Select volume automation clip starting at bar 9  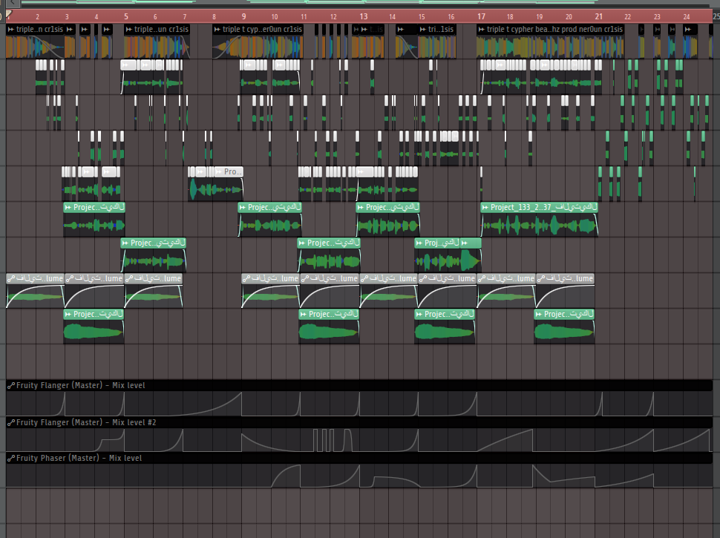(x=270, y=291)
